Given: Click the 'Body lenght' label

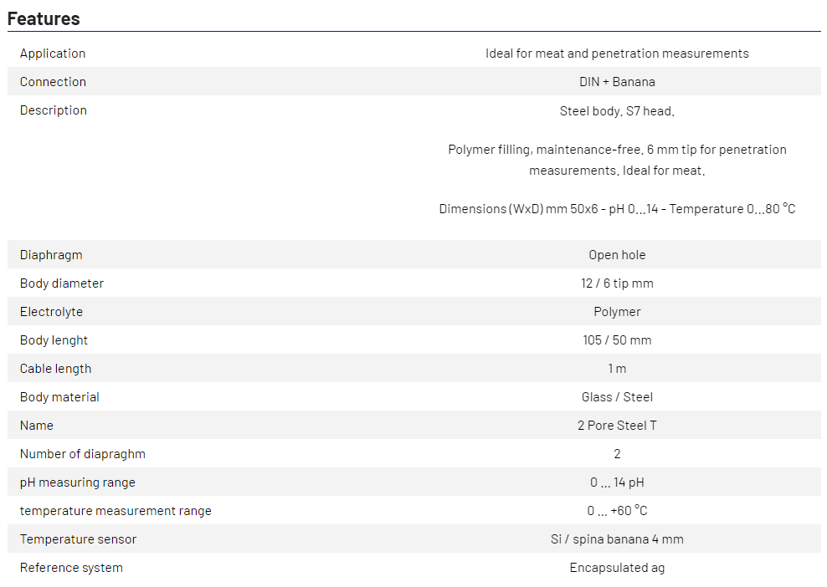Looking at the screenshot, I should (x=54, y=340).
